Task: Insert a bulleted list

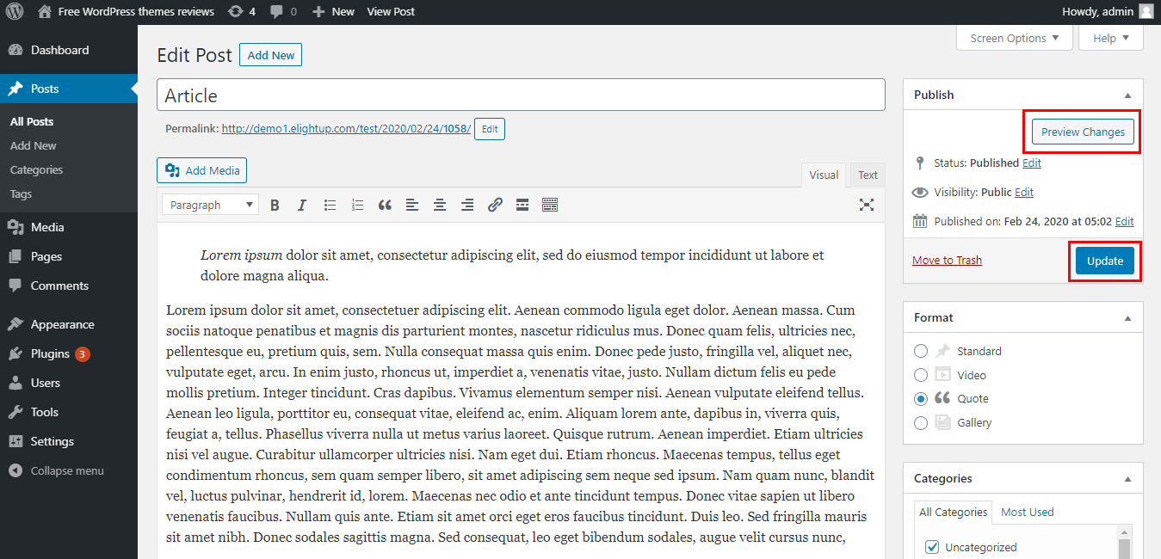Action: (x=330, y=204)
